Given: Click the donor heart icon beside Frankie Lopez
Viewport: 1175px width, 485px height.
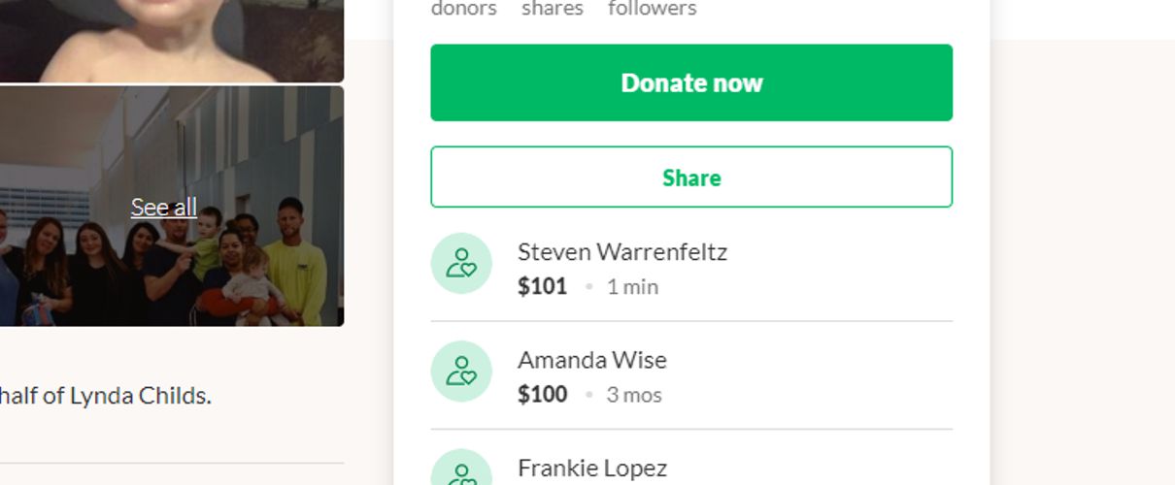Looking at the screenshot, I should pos(461,468).
